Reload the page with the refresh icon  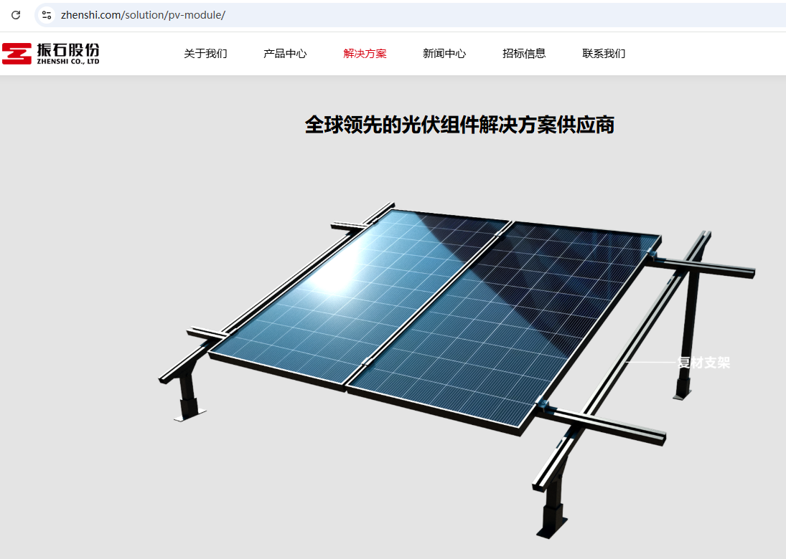(x=16, y=15)
